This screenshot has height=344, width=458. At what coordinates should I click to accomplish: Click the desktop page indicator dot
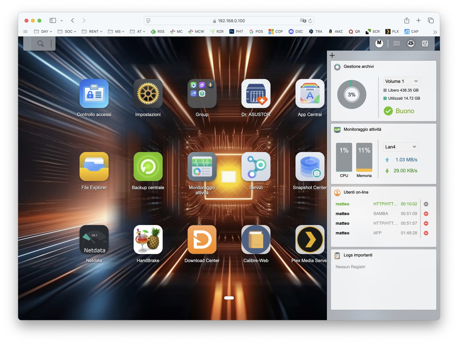[x=229, y=298]
